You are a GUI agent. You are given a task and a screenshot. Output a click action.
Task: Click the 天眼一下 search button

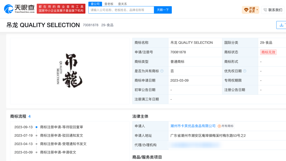tap(163, 10)
